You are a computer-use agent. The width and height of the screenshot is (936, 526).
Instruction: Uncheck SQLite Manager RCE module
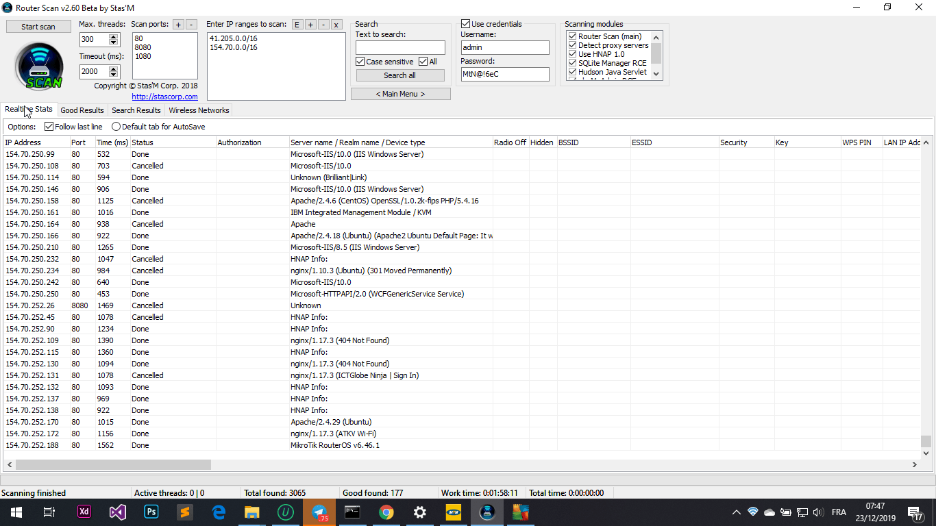tap(572, 63)
